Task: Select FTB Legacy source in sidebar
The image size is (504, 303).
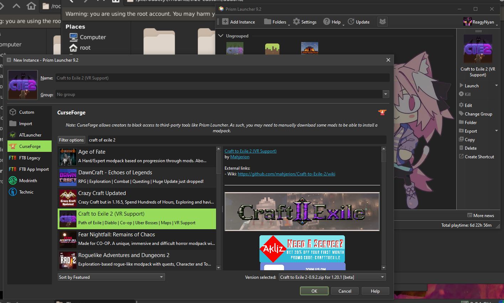Action: pyautogui.click(x=30, y=158)
